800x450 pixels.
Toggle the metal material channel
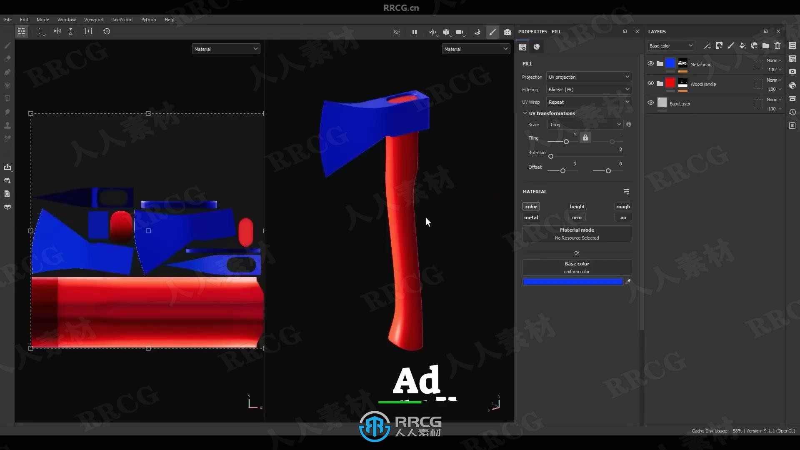tap(531, 217)
